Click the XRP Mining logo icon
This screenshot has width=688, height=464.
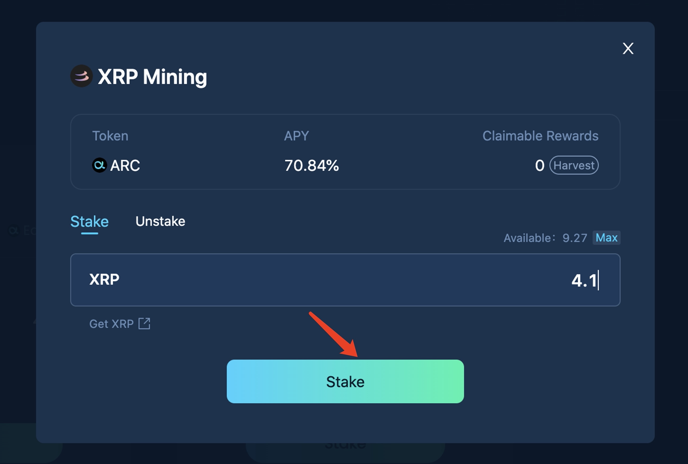81,76
